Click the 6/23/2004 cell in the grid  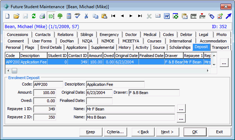coord(127,62)
